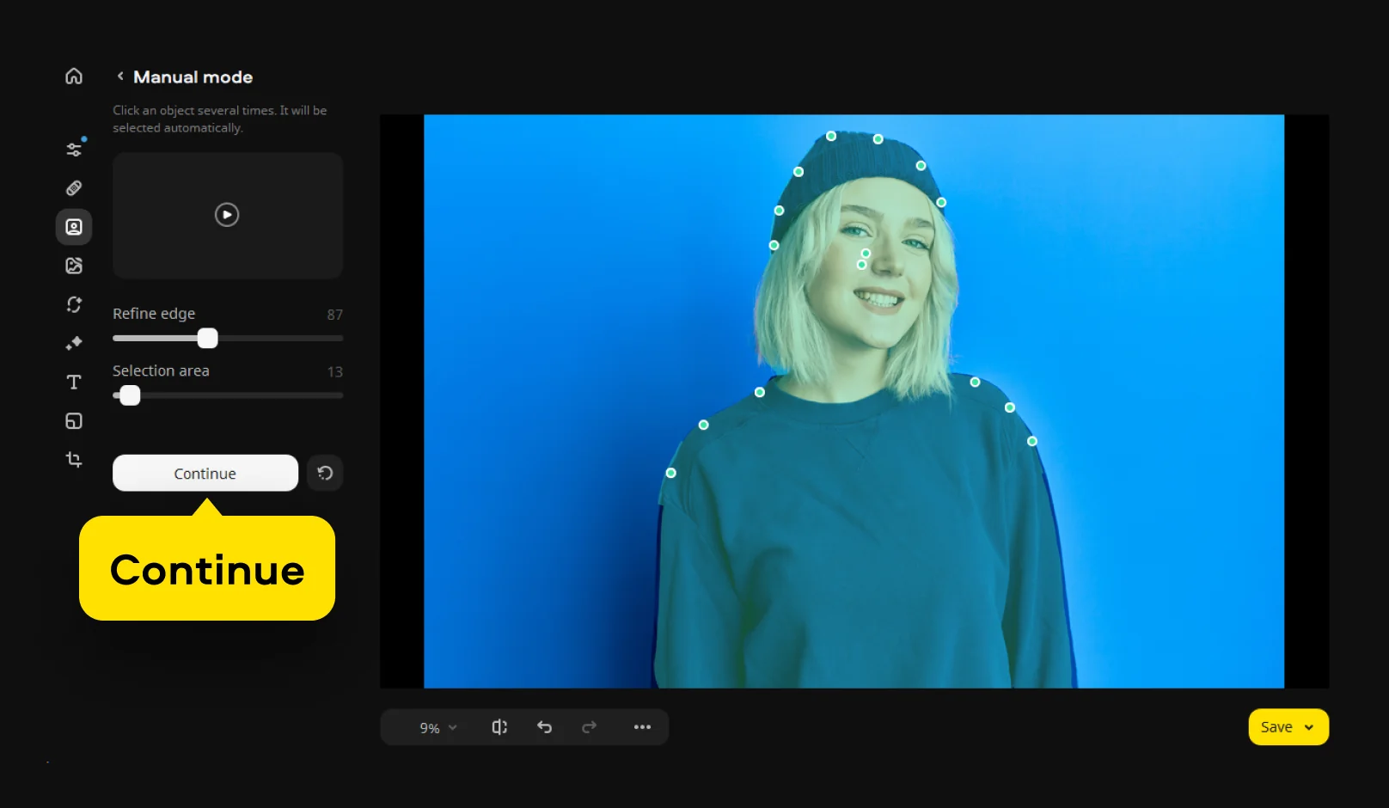The image size is (1389, 808).
Task: Select the Text tool icon
Action: 74,382
